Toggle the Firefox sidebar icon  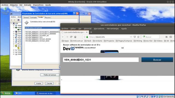171,37
